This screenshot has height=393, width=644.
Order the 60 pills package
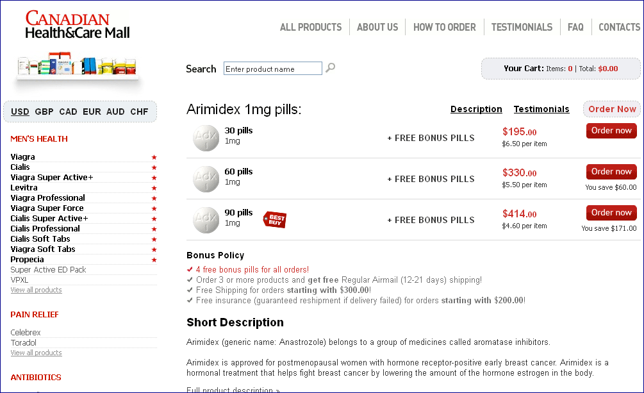611,172
